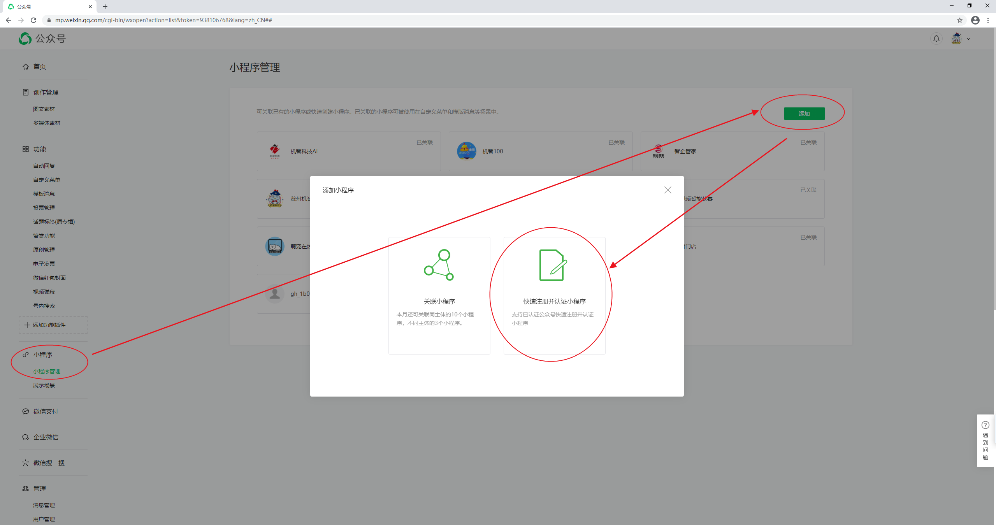The width and height of the screenshot is (996, 525).
Task: Open 自定义菜单 menu item
Action: (x=47, y=180)
